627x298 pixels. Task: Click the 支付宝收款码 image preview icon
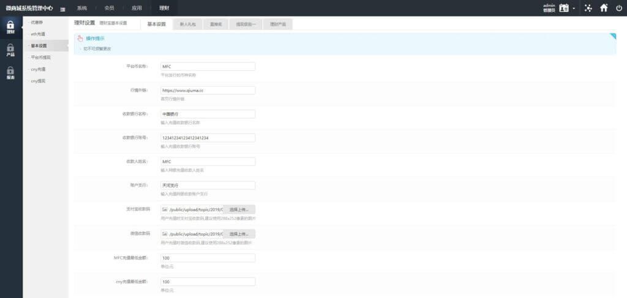click(165, 209)
